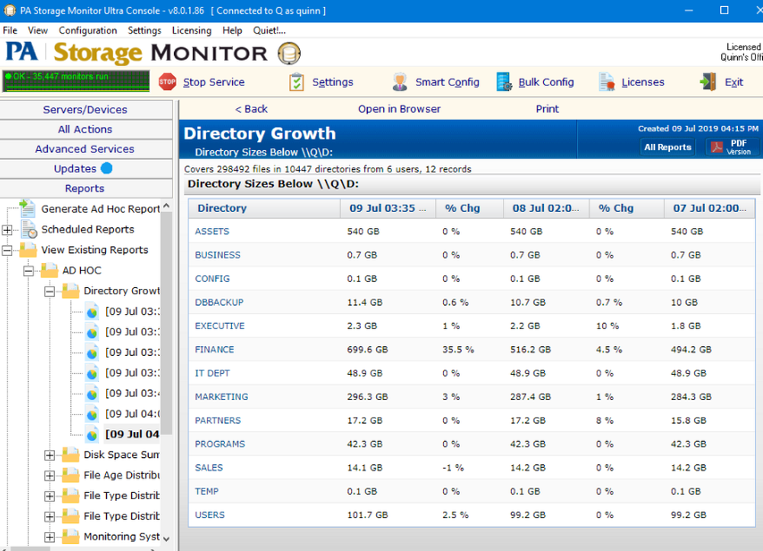Screen dimensions: 763x551
Task: Click the first Directory Growth report pie icon
Action: click(92, 312)
